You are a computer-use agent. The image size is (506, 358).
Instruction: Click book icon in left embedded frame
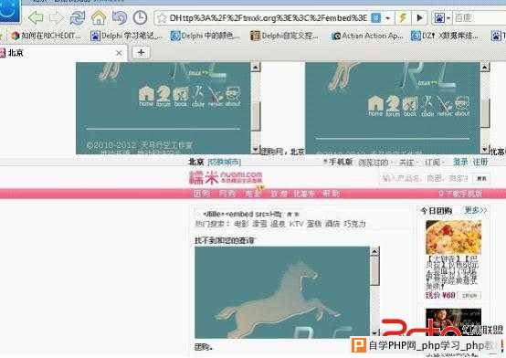(181, 96)
